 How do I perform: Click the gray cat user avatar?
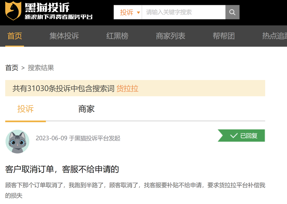pos(18,141)
